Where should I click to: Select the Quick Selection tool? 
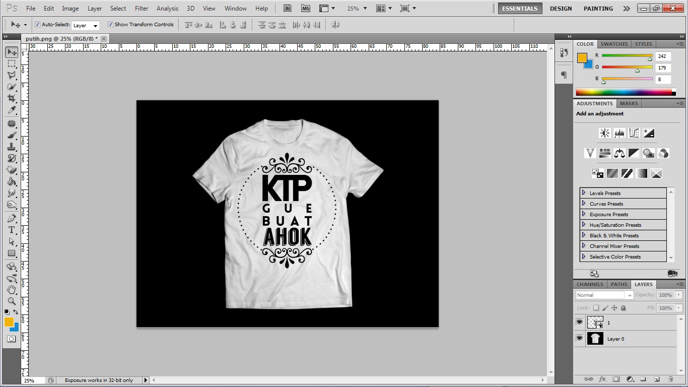point(12,87)
